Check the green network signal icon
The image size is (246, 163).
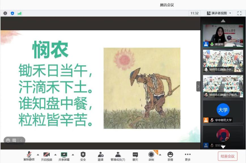click(20, 13)
